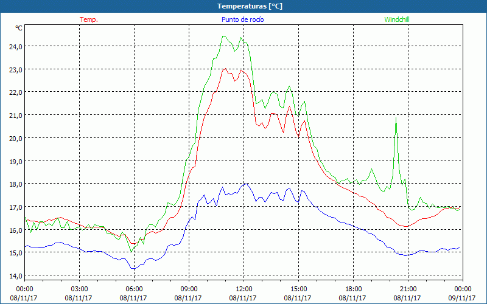The width and height of the screenshot is (487, 304).
Task: Click the 09:00 time axis label
Action: [x=189, y=289]
